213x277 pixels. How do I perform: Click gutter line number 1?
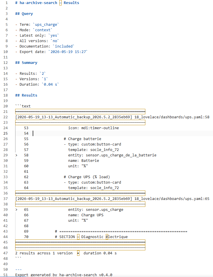tap(7, 3)
